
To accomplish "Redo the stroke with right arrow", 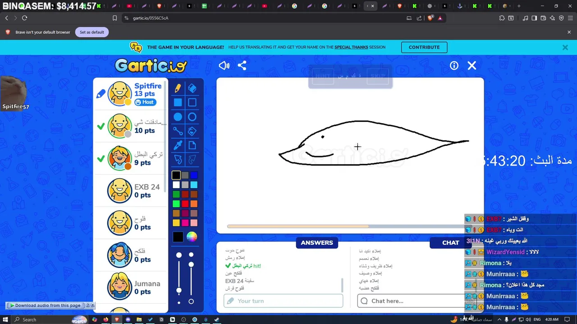I will [x=192, y=159].
